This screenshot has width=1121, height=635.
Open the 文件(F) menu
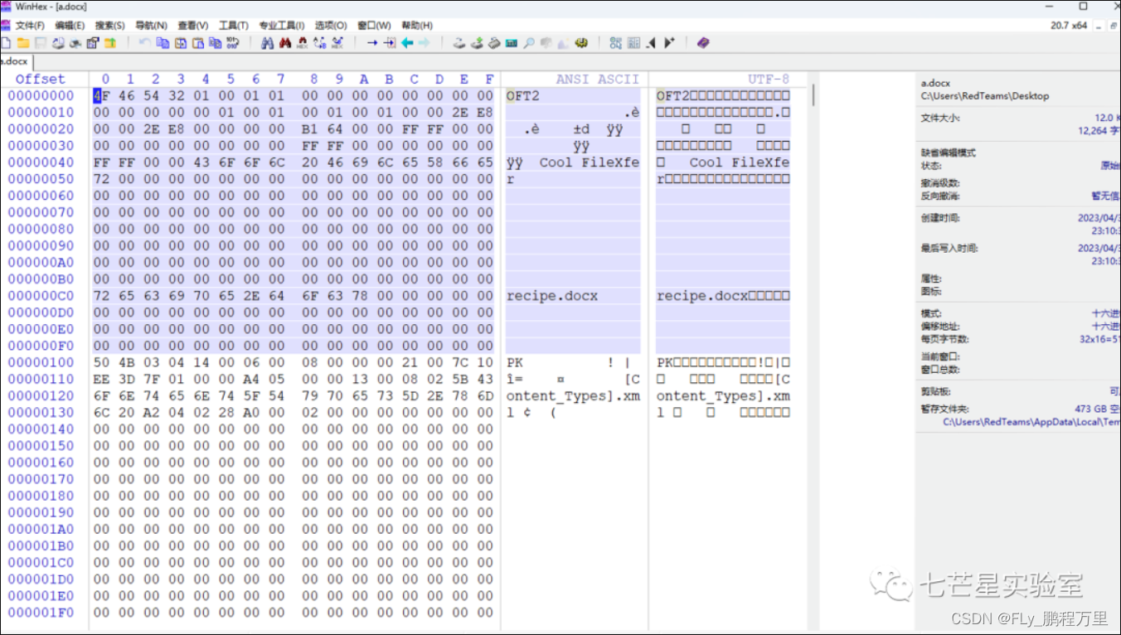30,26
